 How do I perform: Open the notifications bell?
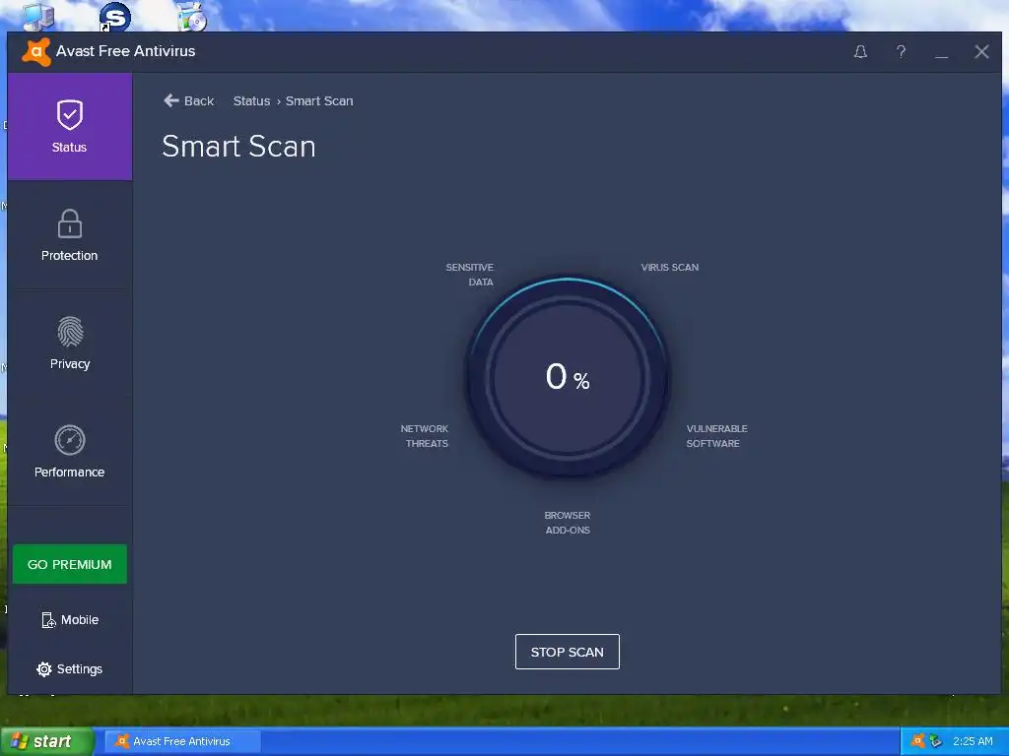860,51
